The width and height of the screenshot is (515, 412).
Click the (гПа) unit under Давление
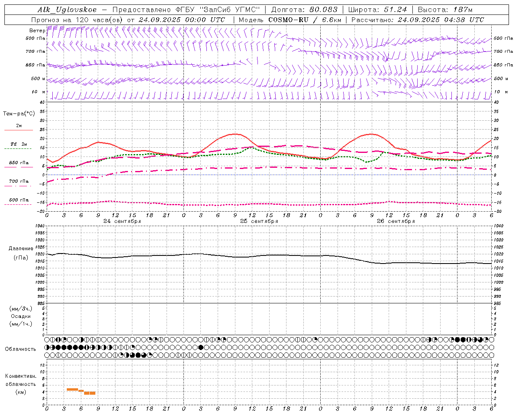point(21,257)
